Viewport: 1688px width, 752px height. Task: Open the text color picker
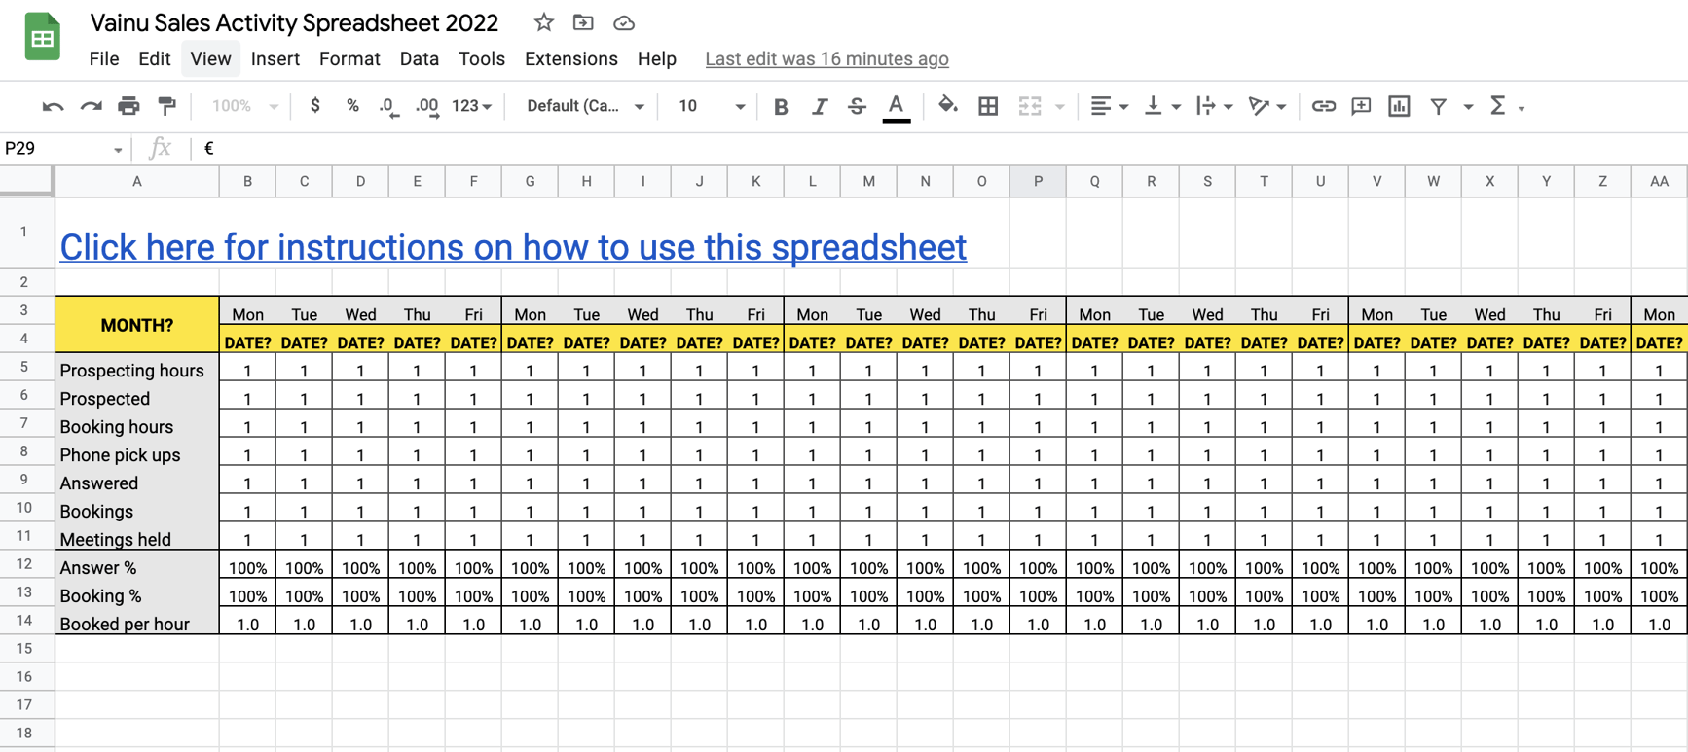[897, 107]
